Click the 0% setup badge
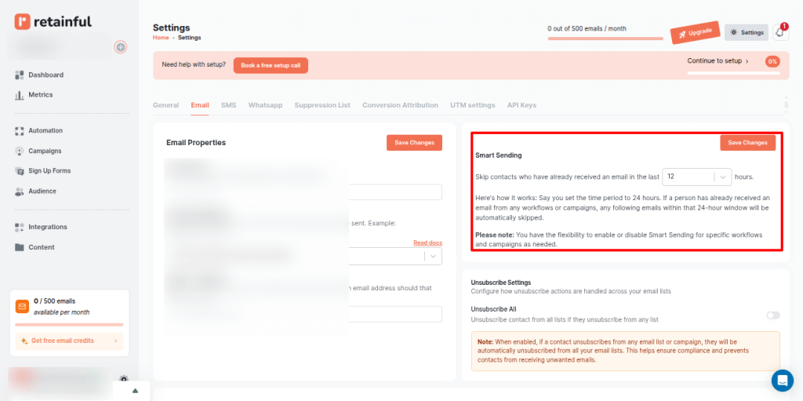Viewport: 803px width, 401px height. [x=772, y=61]
